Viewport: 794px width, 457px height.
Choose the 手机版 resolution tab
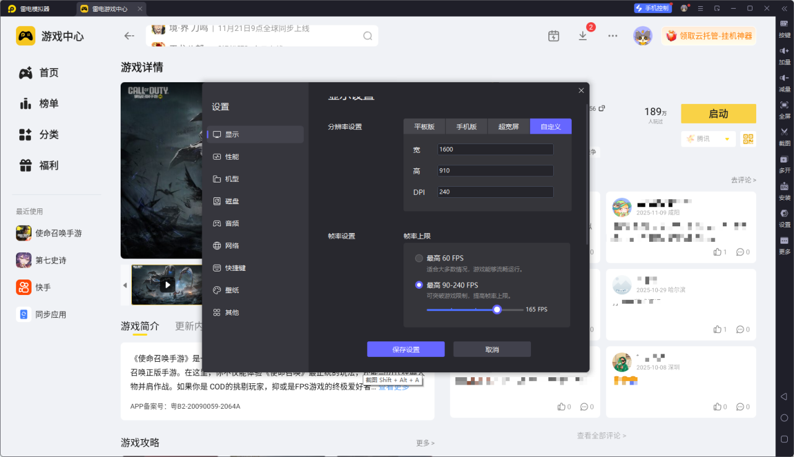pyautogui.click(x=467, y=126)
